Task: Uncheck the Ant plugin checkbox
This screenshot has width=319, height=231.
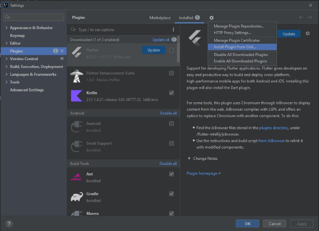Action: coord(172,174)
